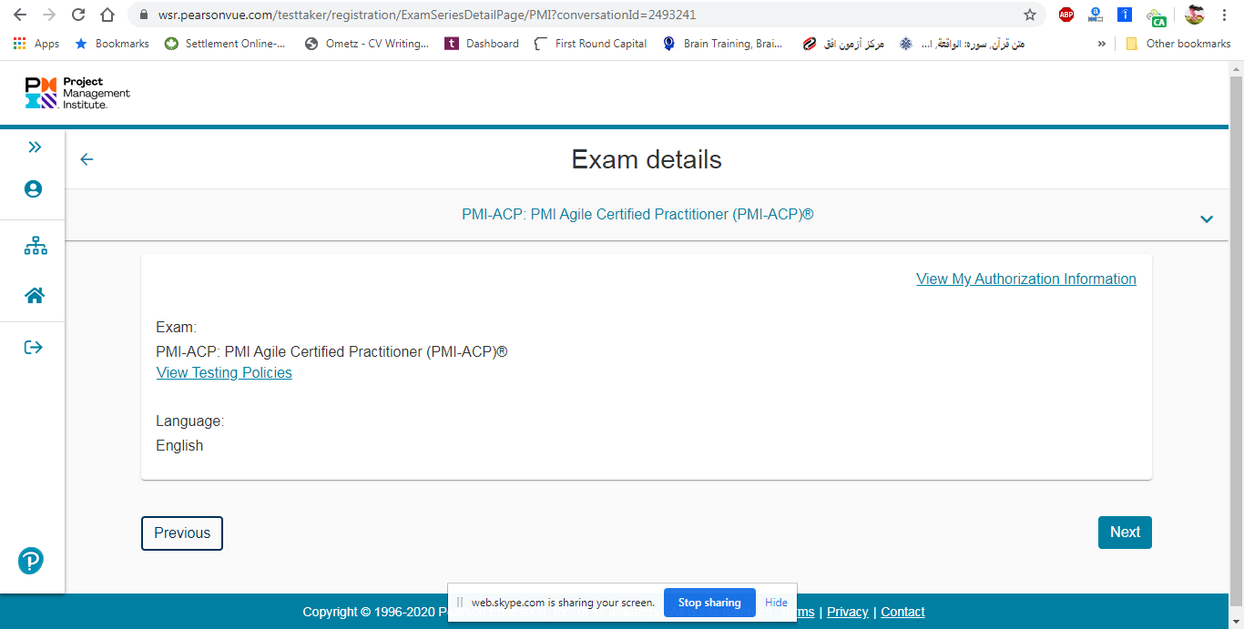Click the Previous button
The height and width of the screenshot is (629, 1244).
point(182,533)
